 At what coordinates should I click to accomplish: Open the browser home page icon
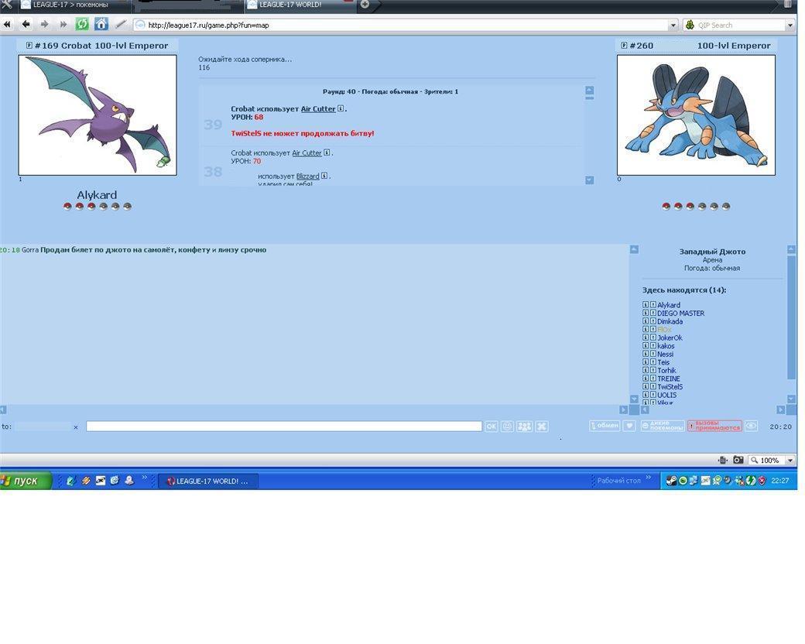pos(101,24)
